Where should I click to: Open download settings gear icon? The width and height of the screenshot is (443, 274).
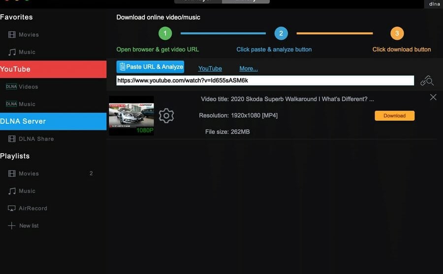pos(166,115)
